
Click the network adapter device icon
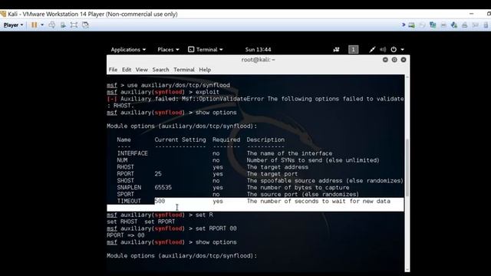433,25
